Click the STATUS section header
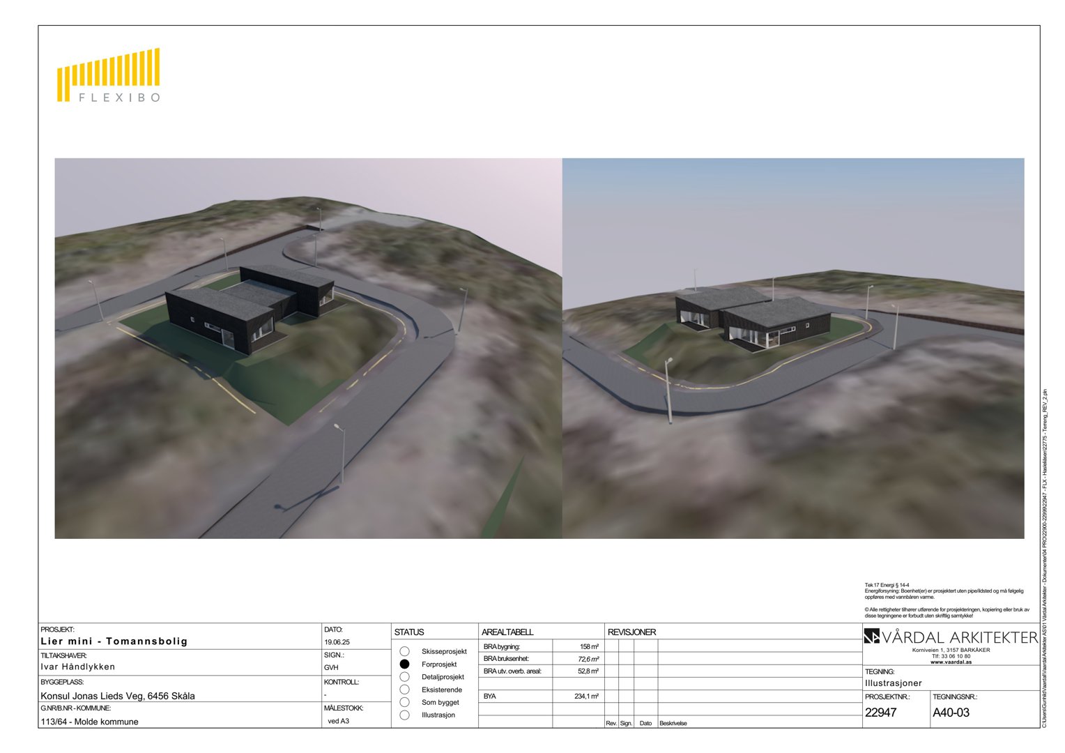Viewport: 1065px width, 753px height. point(409,632)
